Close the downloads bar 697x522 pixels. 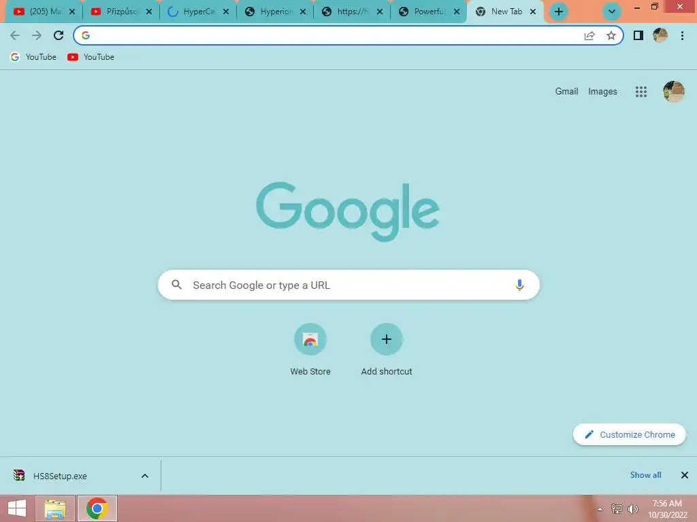[x=685, y=475]
